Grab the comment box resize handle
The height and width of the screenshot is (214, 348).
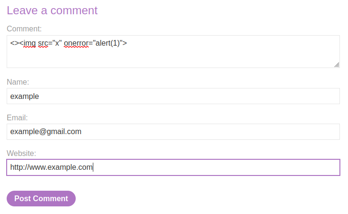pyautogui.click(x=337, y=65)
